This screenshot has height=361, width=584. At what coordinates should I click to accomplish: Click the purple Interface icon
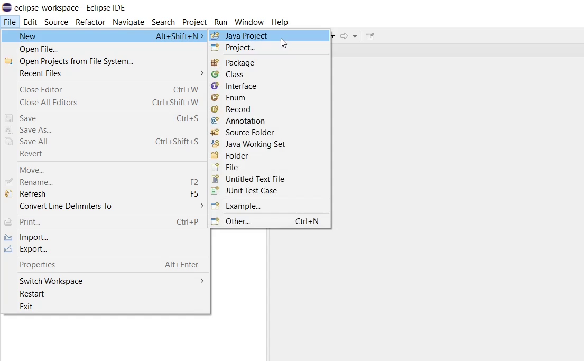tap(215, 86)
